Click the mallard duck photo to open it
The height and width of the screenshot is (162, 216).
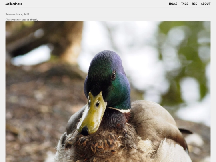point(108,92)
